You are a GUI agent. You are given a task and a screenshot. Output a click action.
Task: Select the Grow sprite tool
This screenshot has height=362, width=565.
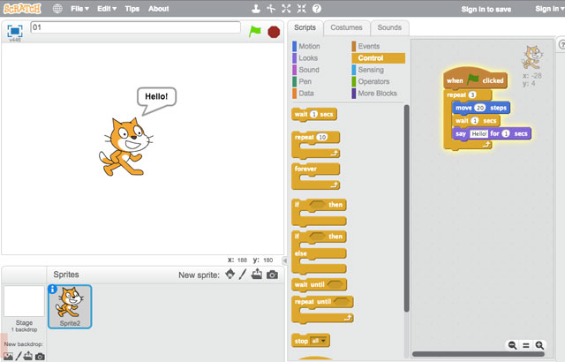286,9
